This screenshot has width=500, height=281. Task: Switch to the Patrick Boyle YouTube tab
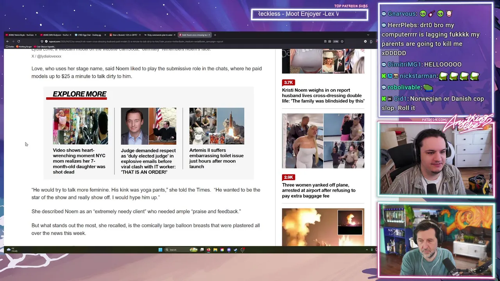pyautogui.click(x=20, y=35)
